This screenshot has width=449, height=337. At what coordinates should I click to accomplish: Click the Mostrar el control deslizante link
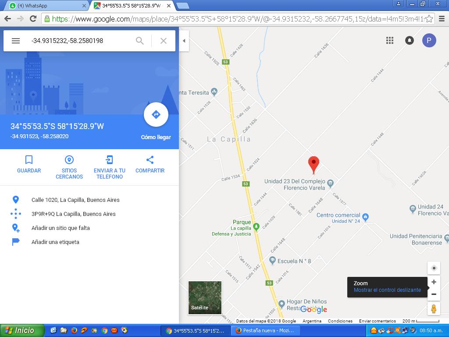387,290
